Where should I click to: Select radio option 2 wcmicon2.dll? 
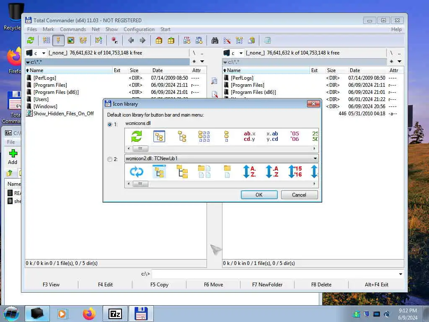[x=110, y=159]
